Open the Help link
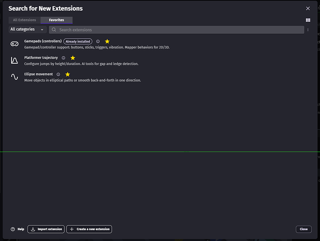 17,229
